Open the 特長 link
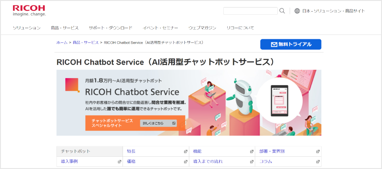This screenshot has height=169, width=382. point(131,152)
